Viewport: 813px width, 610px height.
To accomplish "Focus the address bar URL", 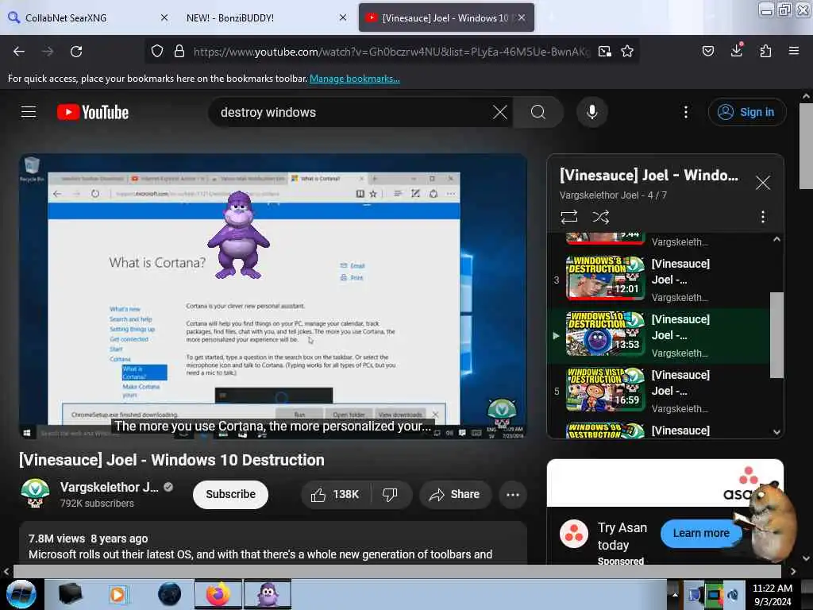I will [391, 52].
